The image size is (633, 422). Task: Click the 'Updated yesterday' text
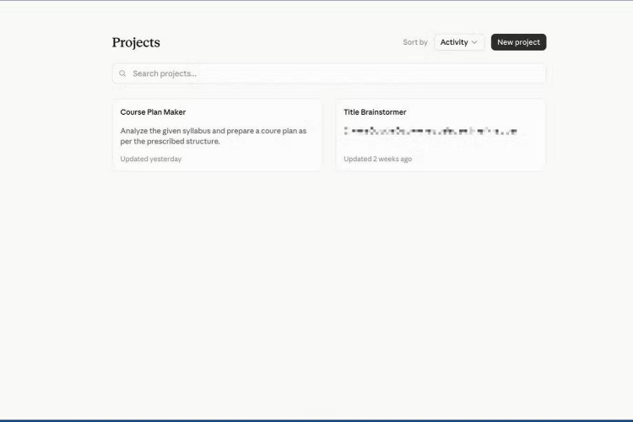click(x=150, y=159)
